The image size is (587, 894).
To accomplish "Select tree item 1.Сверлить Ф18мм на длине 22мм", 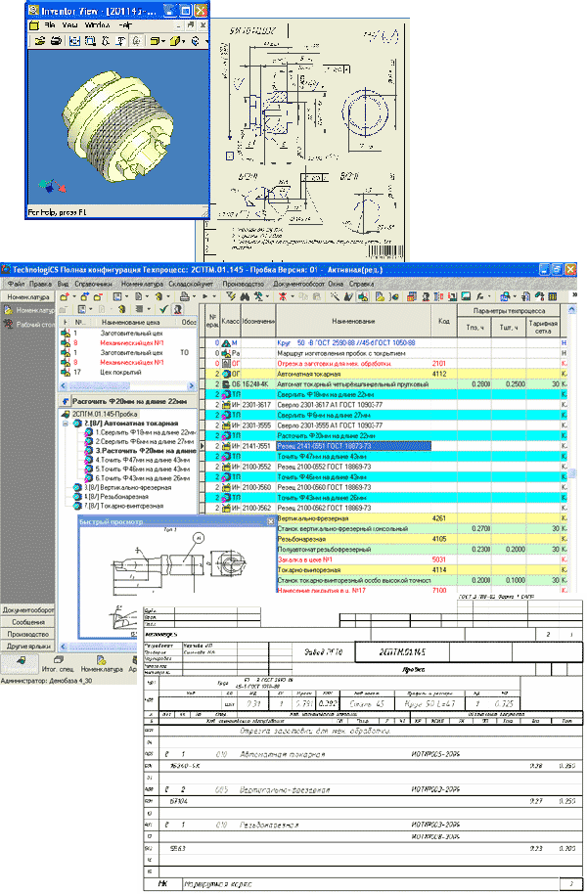I will click(140, 432).
